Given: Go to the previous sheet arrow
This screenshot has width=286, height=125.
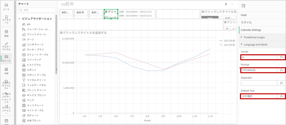Looking at the screenshot, I should 226,4.
